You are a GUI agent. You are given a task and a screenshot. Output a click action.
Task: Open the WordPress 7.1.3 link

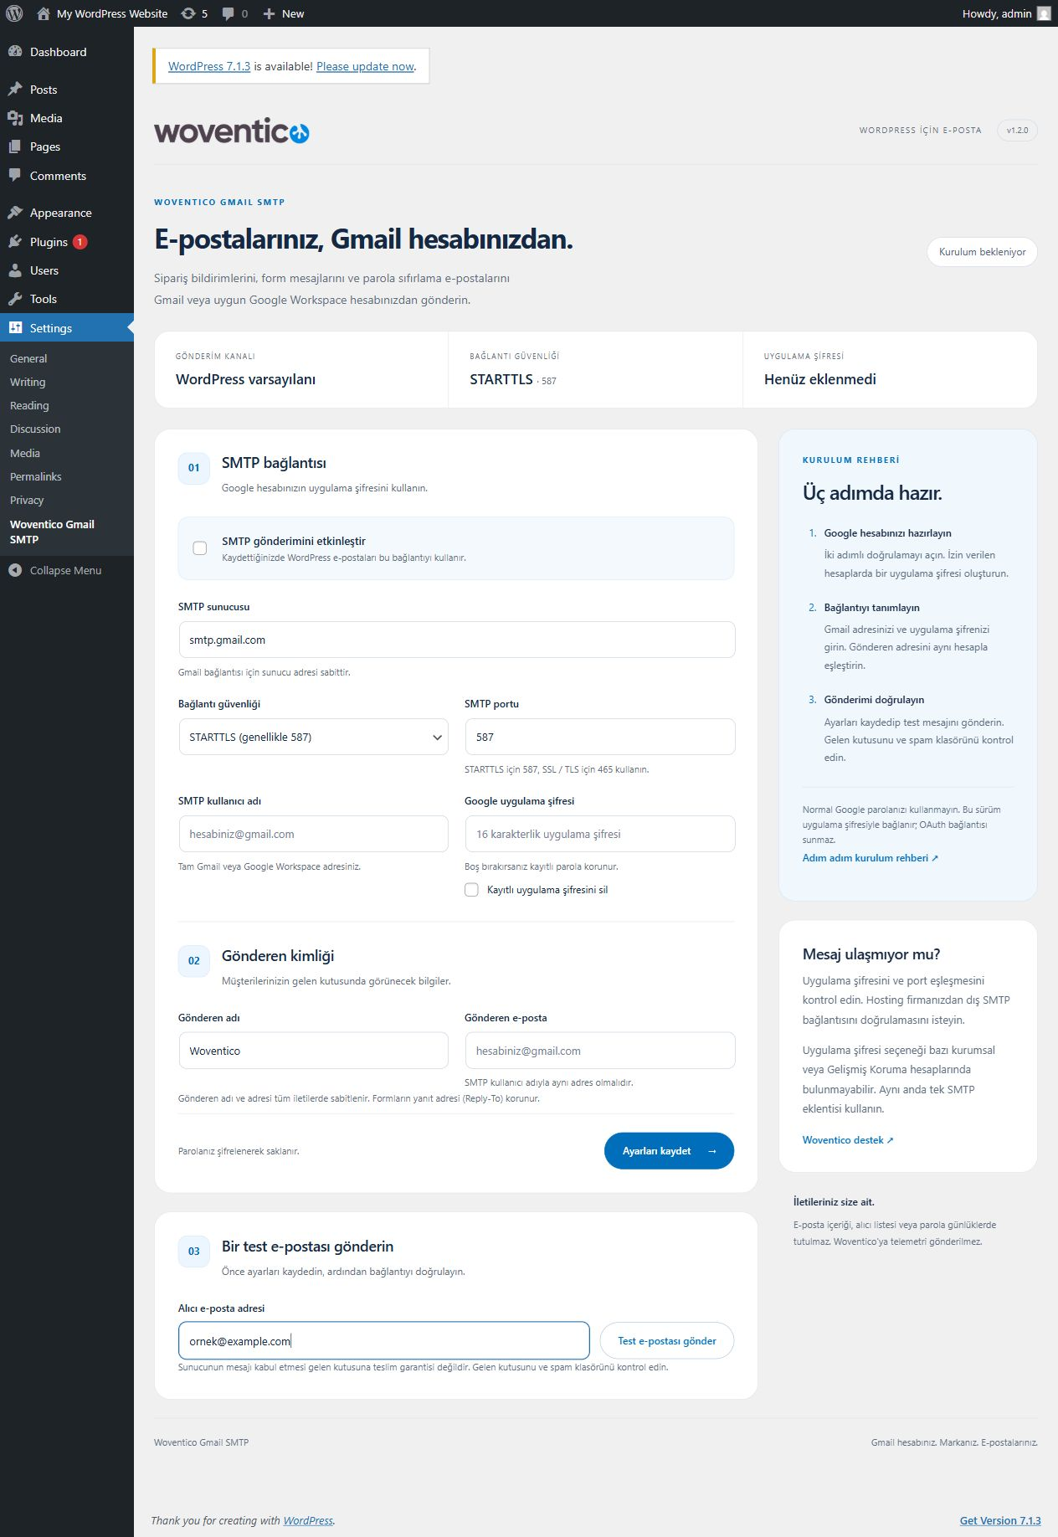tap(209, 66)
